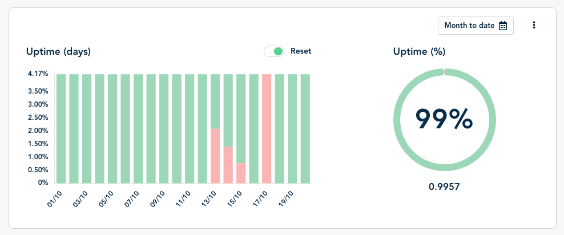Image resolution: width=564 pixels, height=235 pixels.
Task: Toggle the Reset switch
Action: [274, 51]
